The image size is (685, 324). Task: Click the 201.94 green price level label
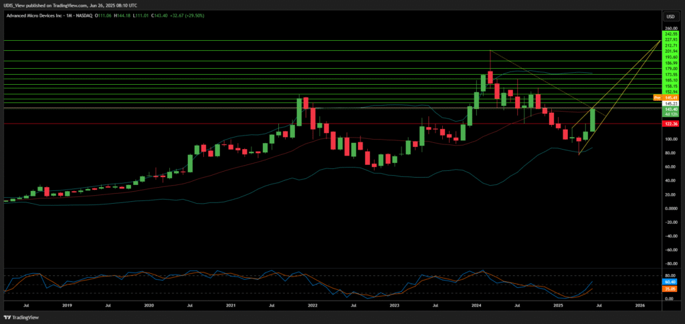(x=671, y=51)
